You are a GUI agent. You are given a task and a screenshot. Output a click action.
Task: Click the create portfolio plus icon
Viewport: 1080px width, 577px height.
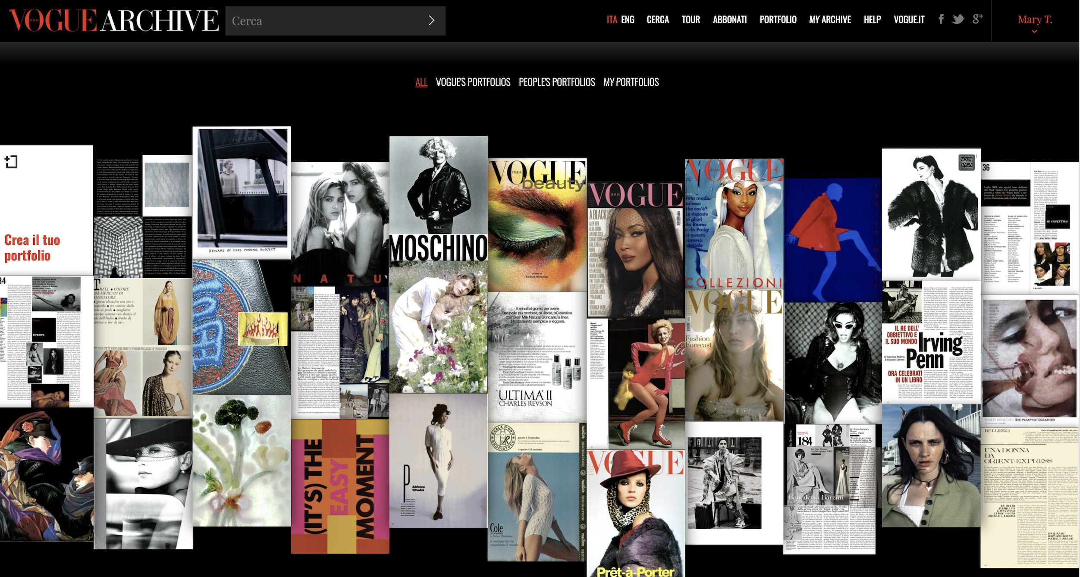click(11, 162)
